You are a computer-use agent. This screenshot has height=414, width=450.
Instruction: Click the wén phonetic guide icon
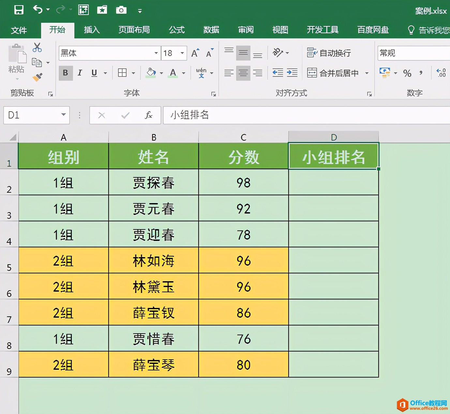[201, 73]
